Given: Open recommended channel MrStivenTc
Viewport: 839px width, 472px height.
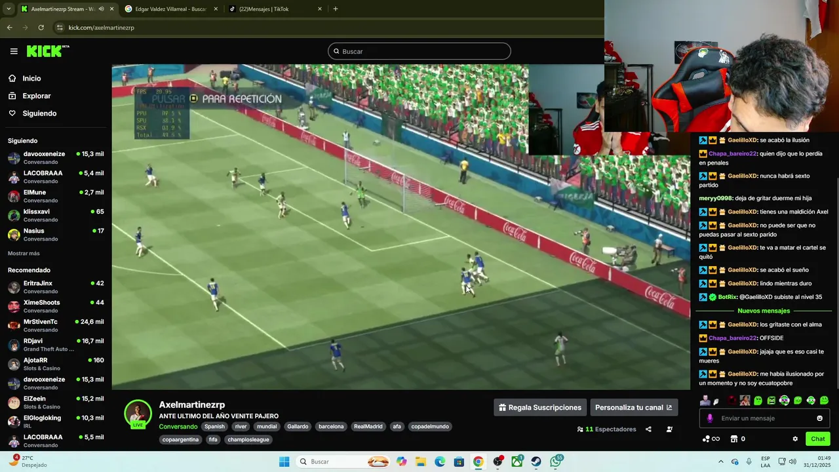Looking at the screenshot, I should click(56, 325).
